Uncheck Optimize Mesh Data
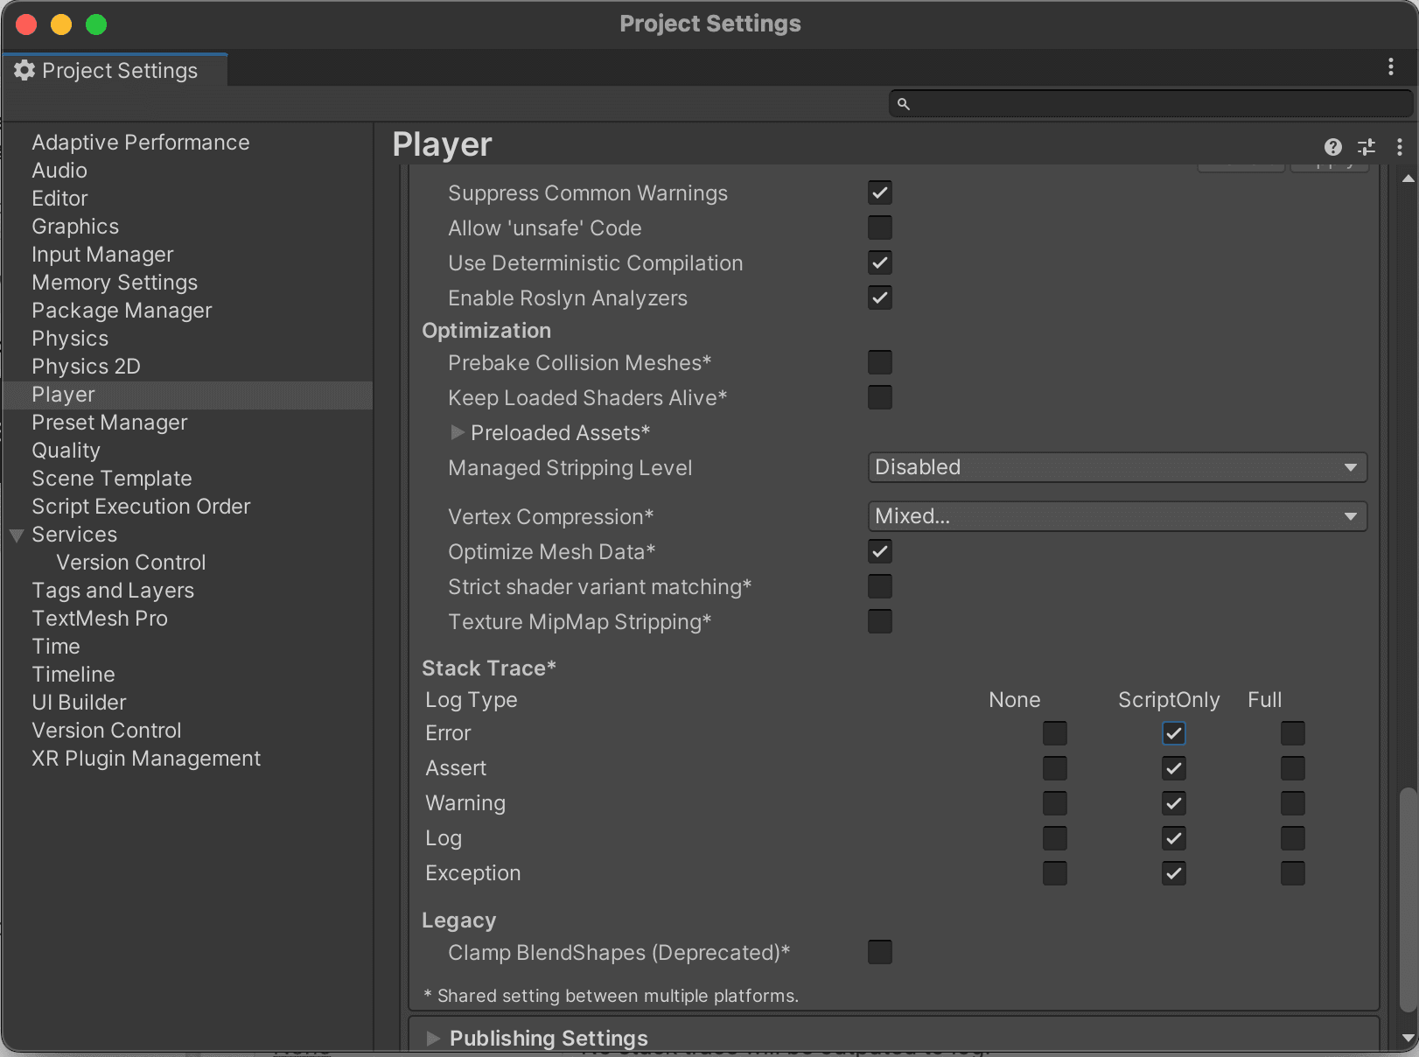 click(x=880, y=551)
